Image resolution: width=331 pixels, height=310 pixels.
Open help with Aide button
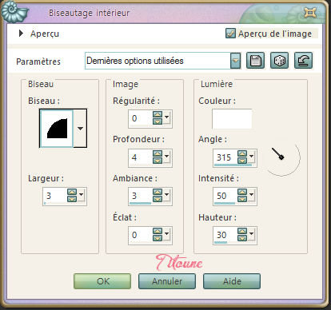coord(232,281)
